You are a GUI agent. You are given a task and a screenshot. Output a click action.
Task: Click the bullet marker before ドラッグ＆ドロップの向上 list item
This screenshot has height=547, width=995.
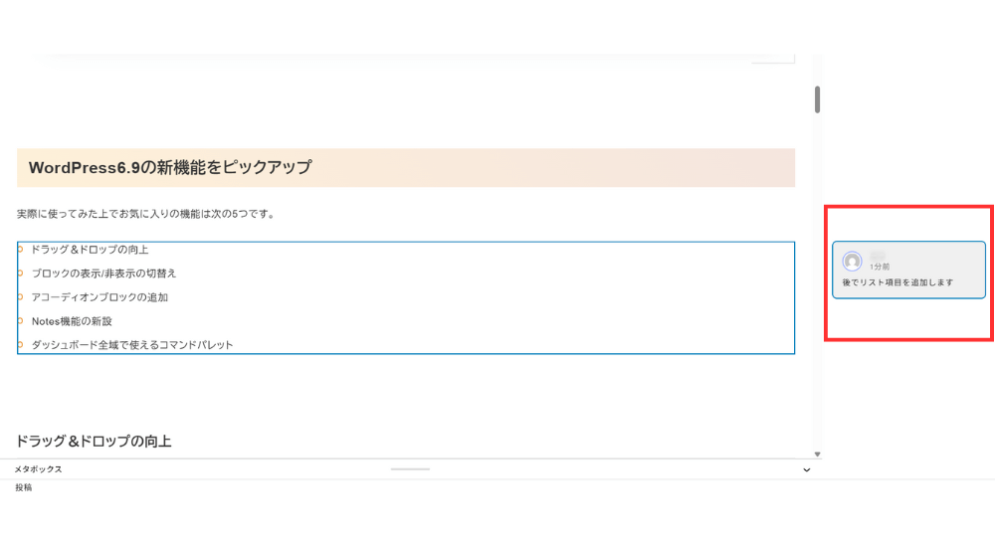(x=20, y=249)
